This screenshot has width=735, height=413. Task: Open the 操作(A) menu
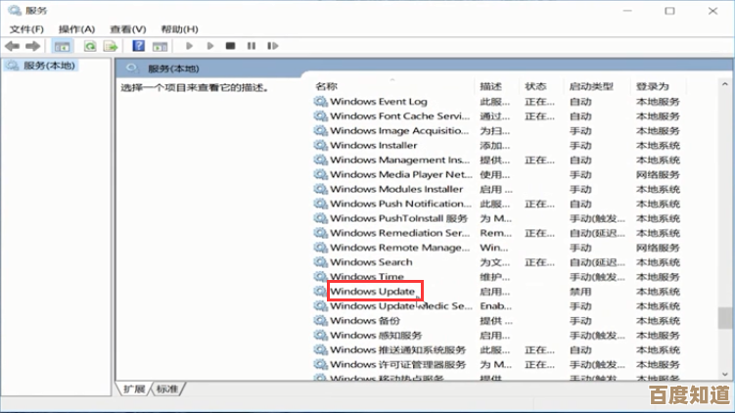76,29
